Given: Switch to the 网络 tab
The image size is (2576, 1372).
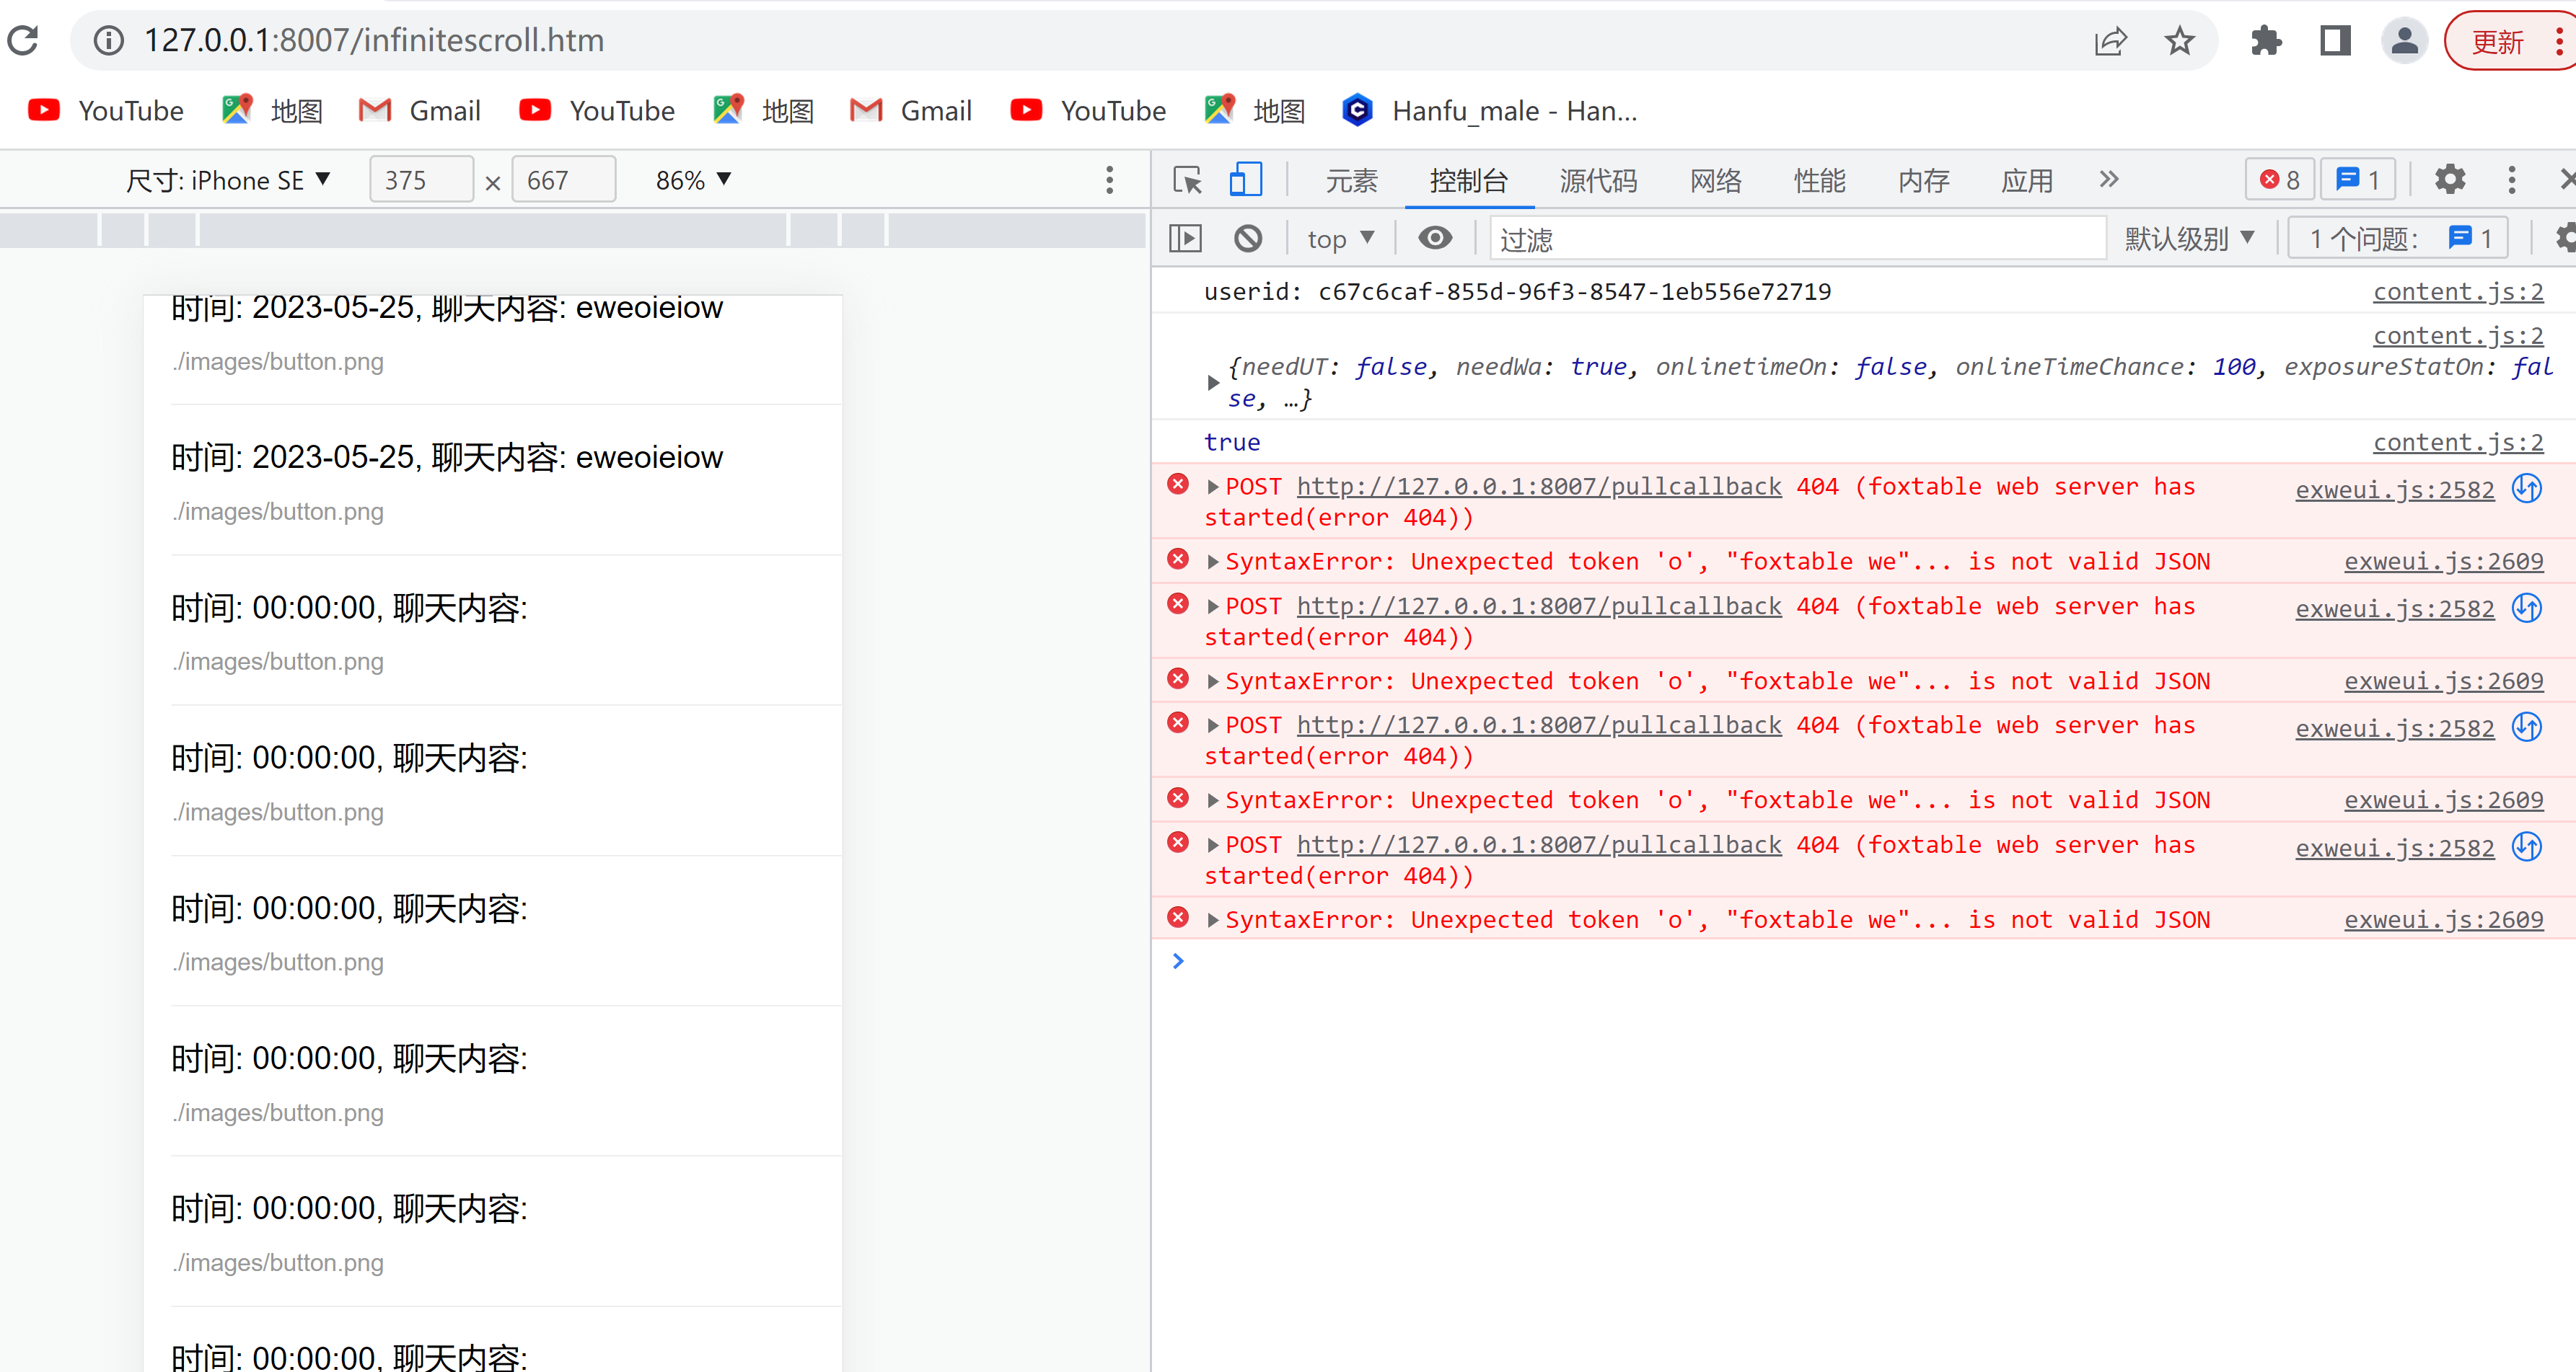Looking at the screenshot, I should (1715, 180).
